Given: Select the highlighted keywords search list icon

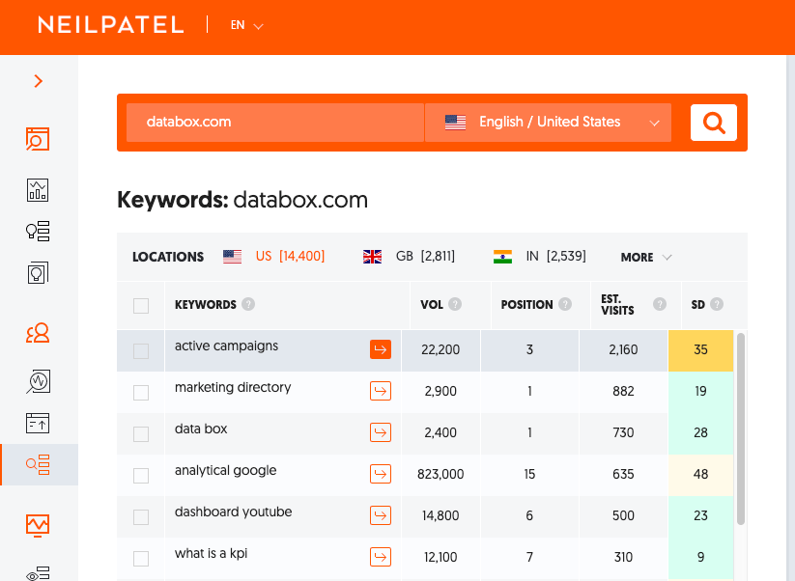Looking at the screenshot, I should pos(38,464).
